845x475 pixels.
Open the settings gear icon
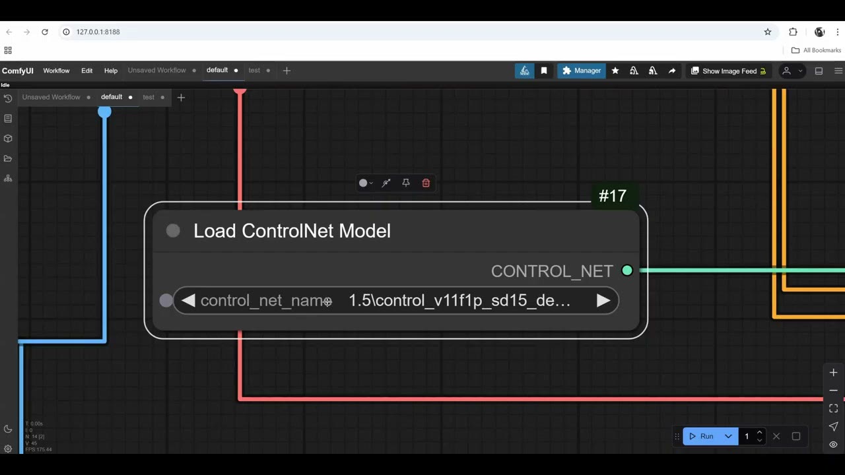[x=8, y=449]
